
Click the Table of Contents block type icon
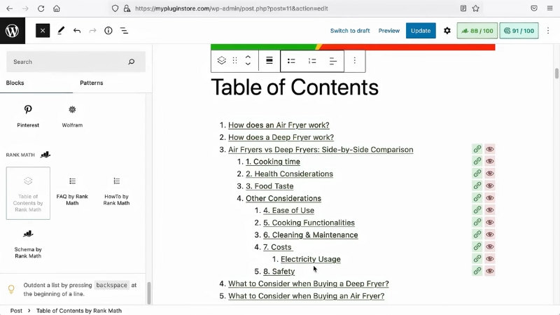tap(221, 61)
